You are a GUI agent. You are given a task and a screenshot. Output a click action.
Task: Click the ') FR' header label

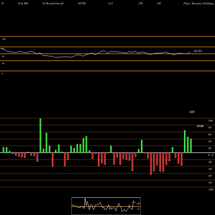point(140,3)
